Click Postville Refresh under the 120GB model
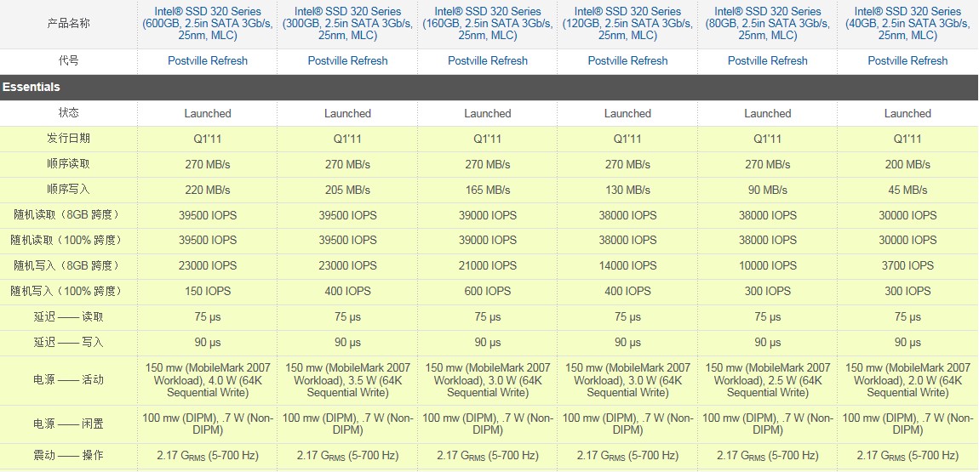Viewport: 979px width, 472px height. click(x=627, y=61)
